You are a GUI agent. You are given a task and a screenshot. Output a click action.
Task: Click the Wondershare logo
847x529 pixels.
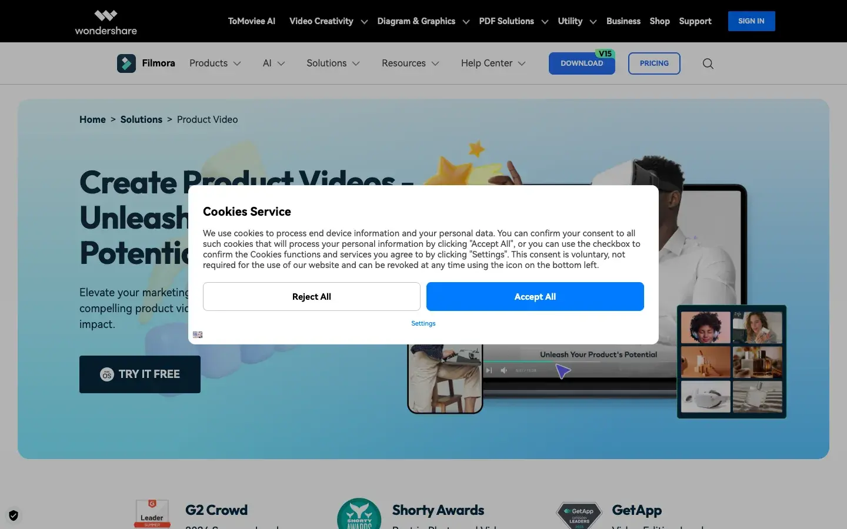point(105,21)
